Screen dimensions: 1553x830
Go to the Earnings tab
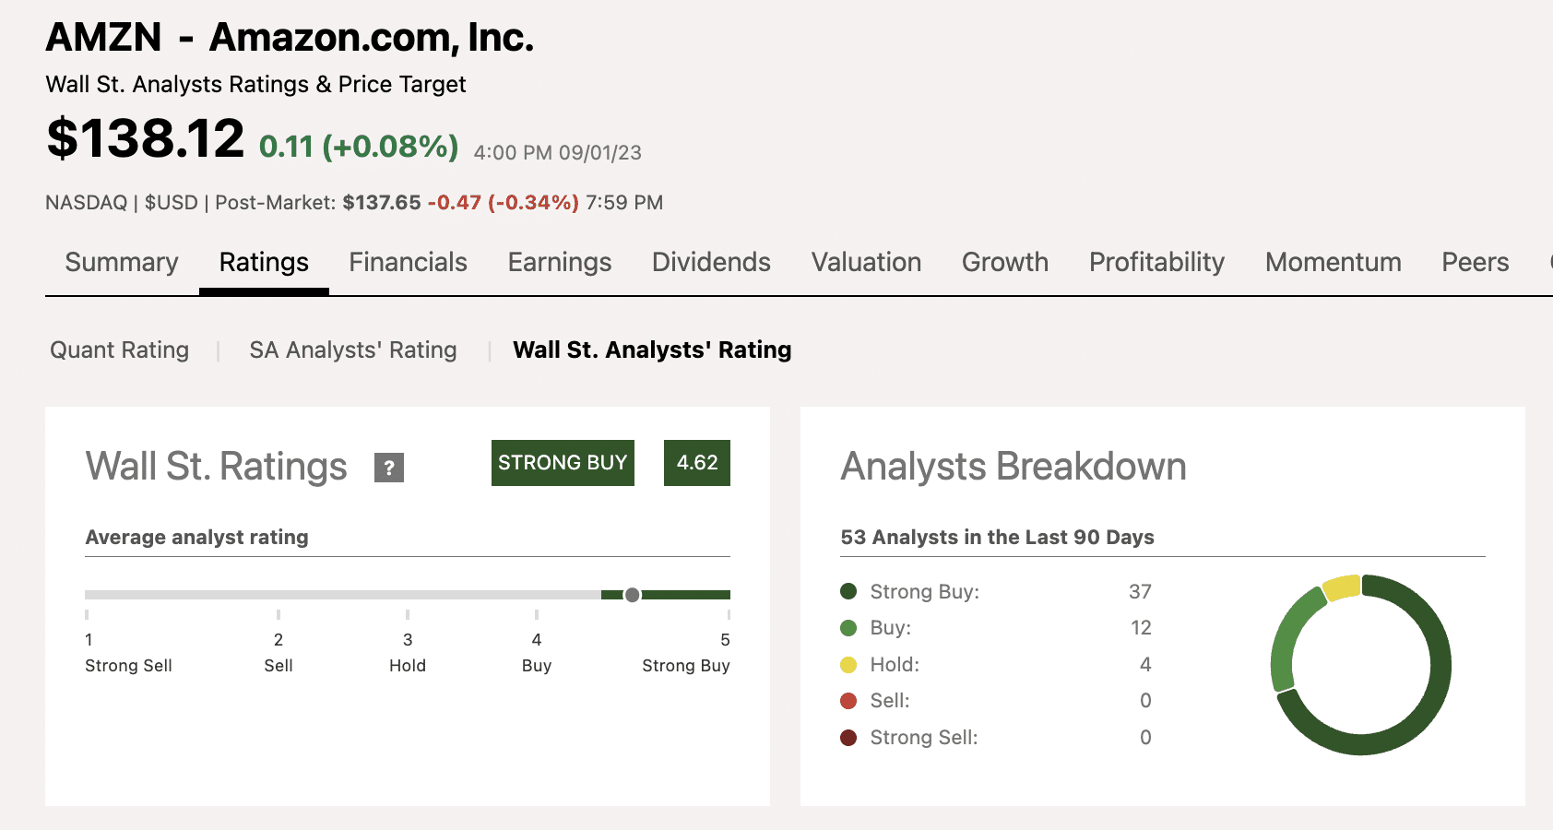point(560,263)
